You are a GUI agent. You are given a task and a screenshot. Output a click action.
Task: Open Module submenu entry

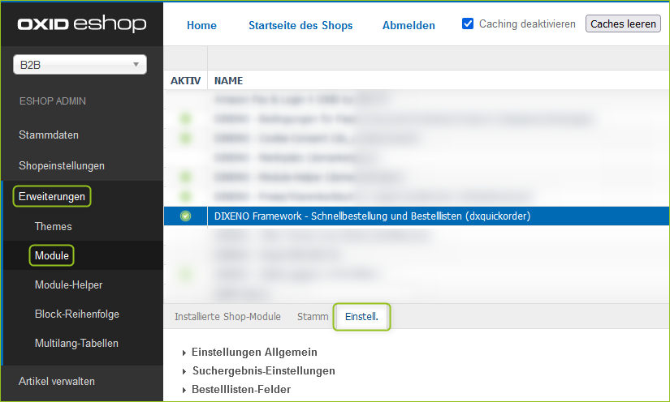click(52, 255)
